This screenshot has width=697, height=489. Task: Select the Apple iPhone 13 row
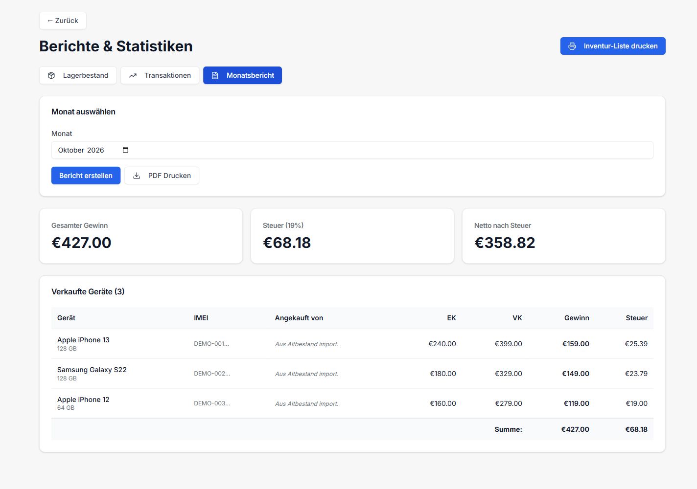tap(352, 344)
